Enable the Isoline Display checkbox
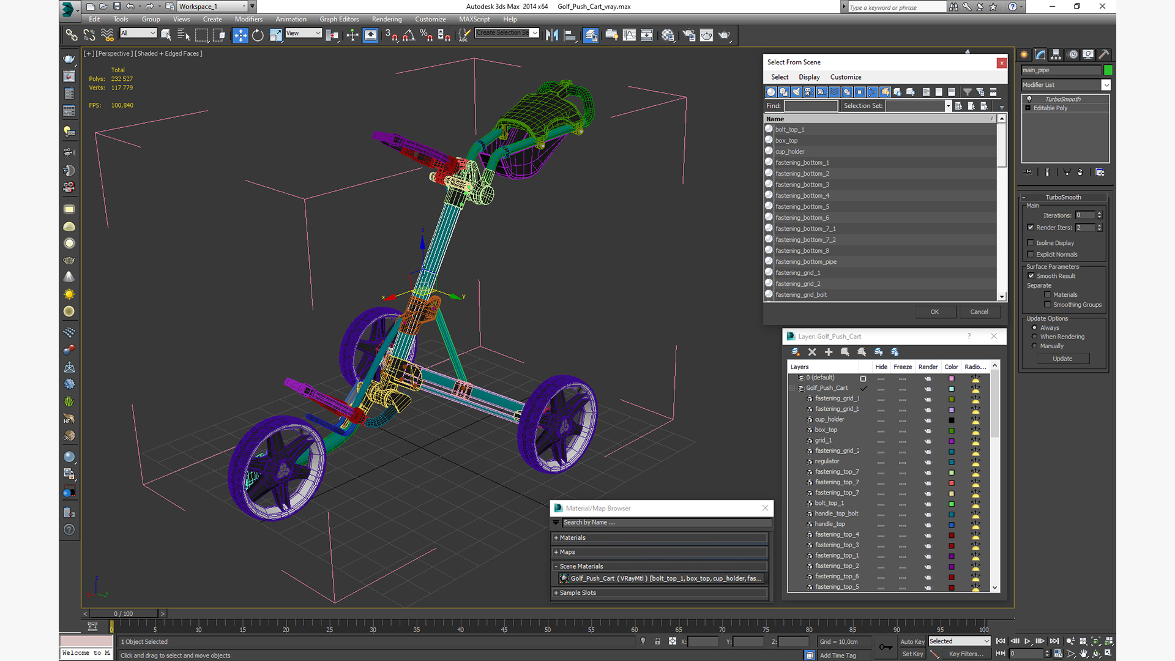 coord(1031,242)
